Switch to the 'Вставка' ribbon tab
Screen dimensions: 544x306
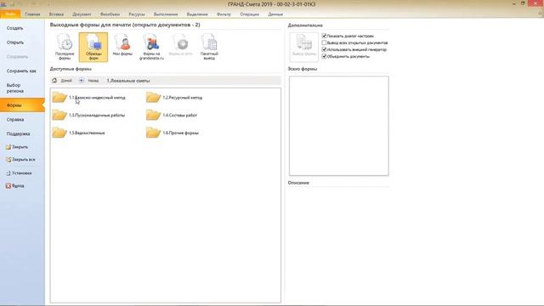[56, 14]
